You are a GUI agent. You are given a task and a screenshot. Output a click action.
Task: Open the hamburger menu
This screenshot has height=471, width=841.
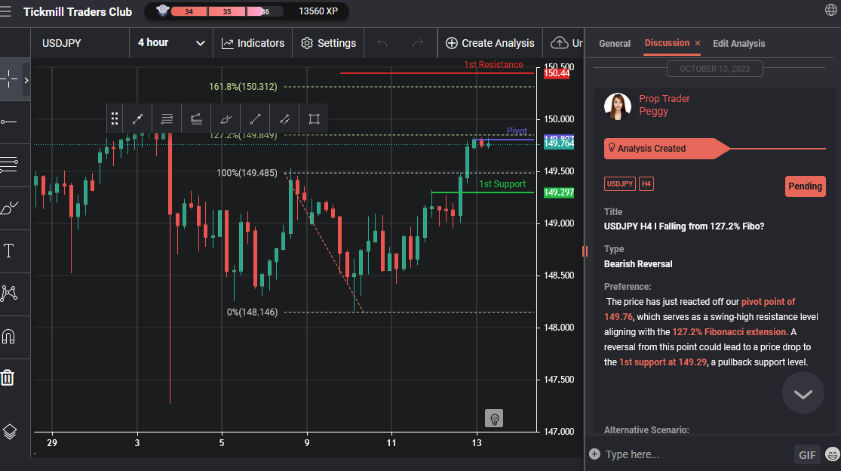coord(5,11)
